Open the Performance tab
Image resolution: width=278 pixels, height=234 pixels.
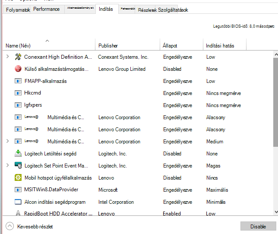(x=47, y=9)
